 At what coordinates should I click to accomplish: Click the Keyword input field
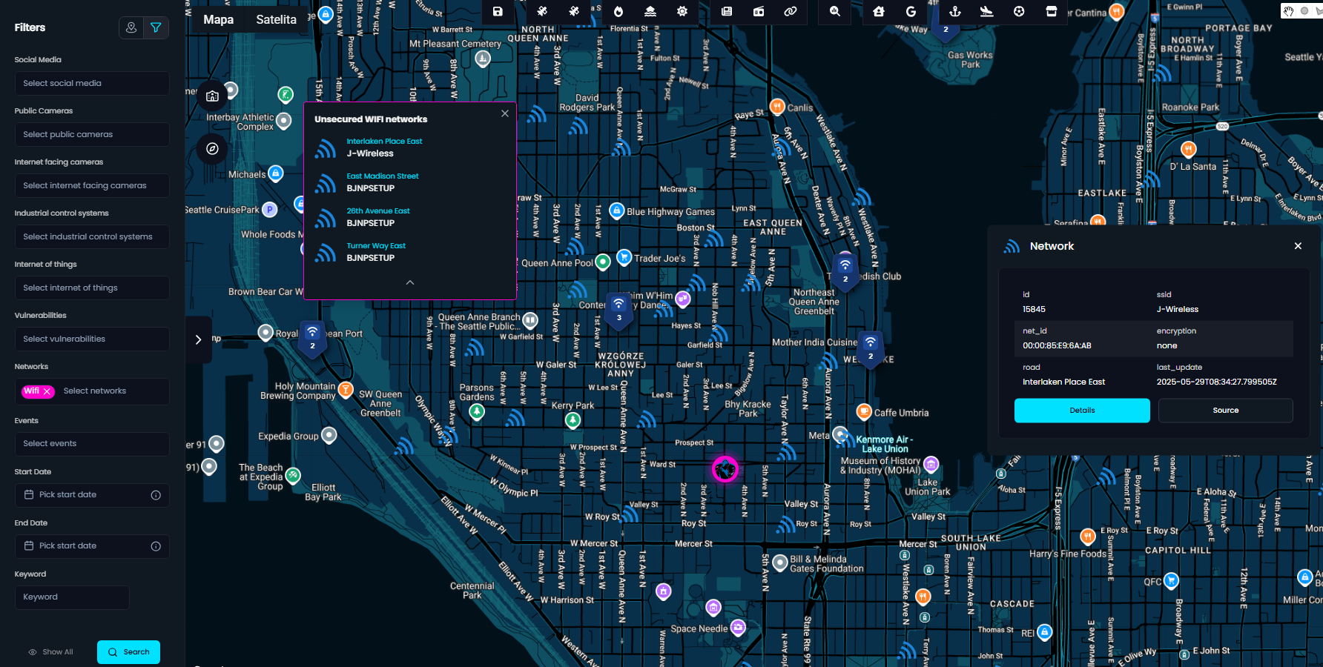click(72, 597)
